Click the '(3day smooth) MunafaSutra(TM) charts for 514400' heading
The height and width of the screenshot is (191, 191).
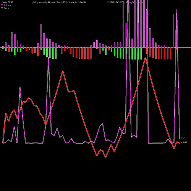[x=59, y=2]
